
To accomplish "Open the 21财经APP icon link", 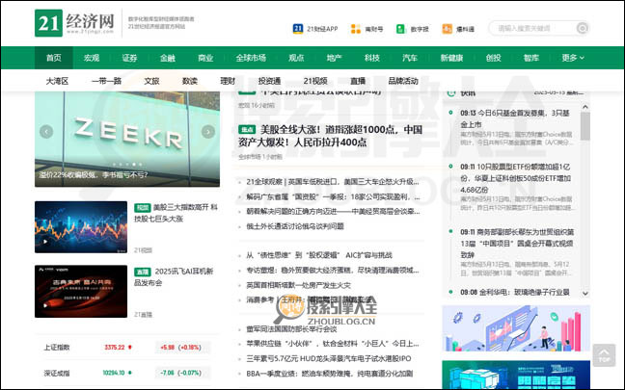I will 314,29.
